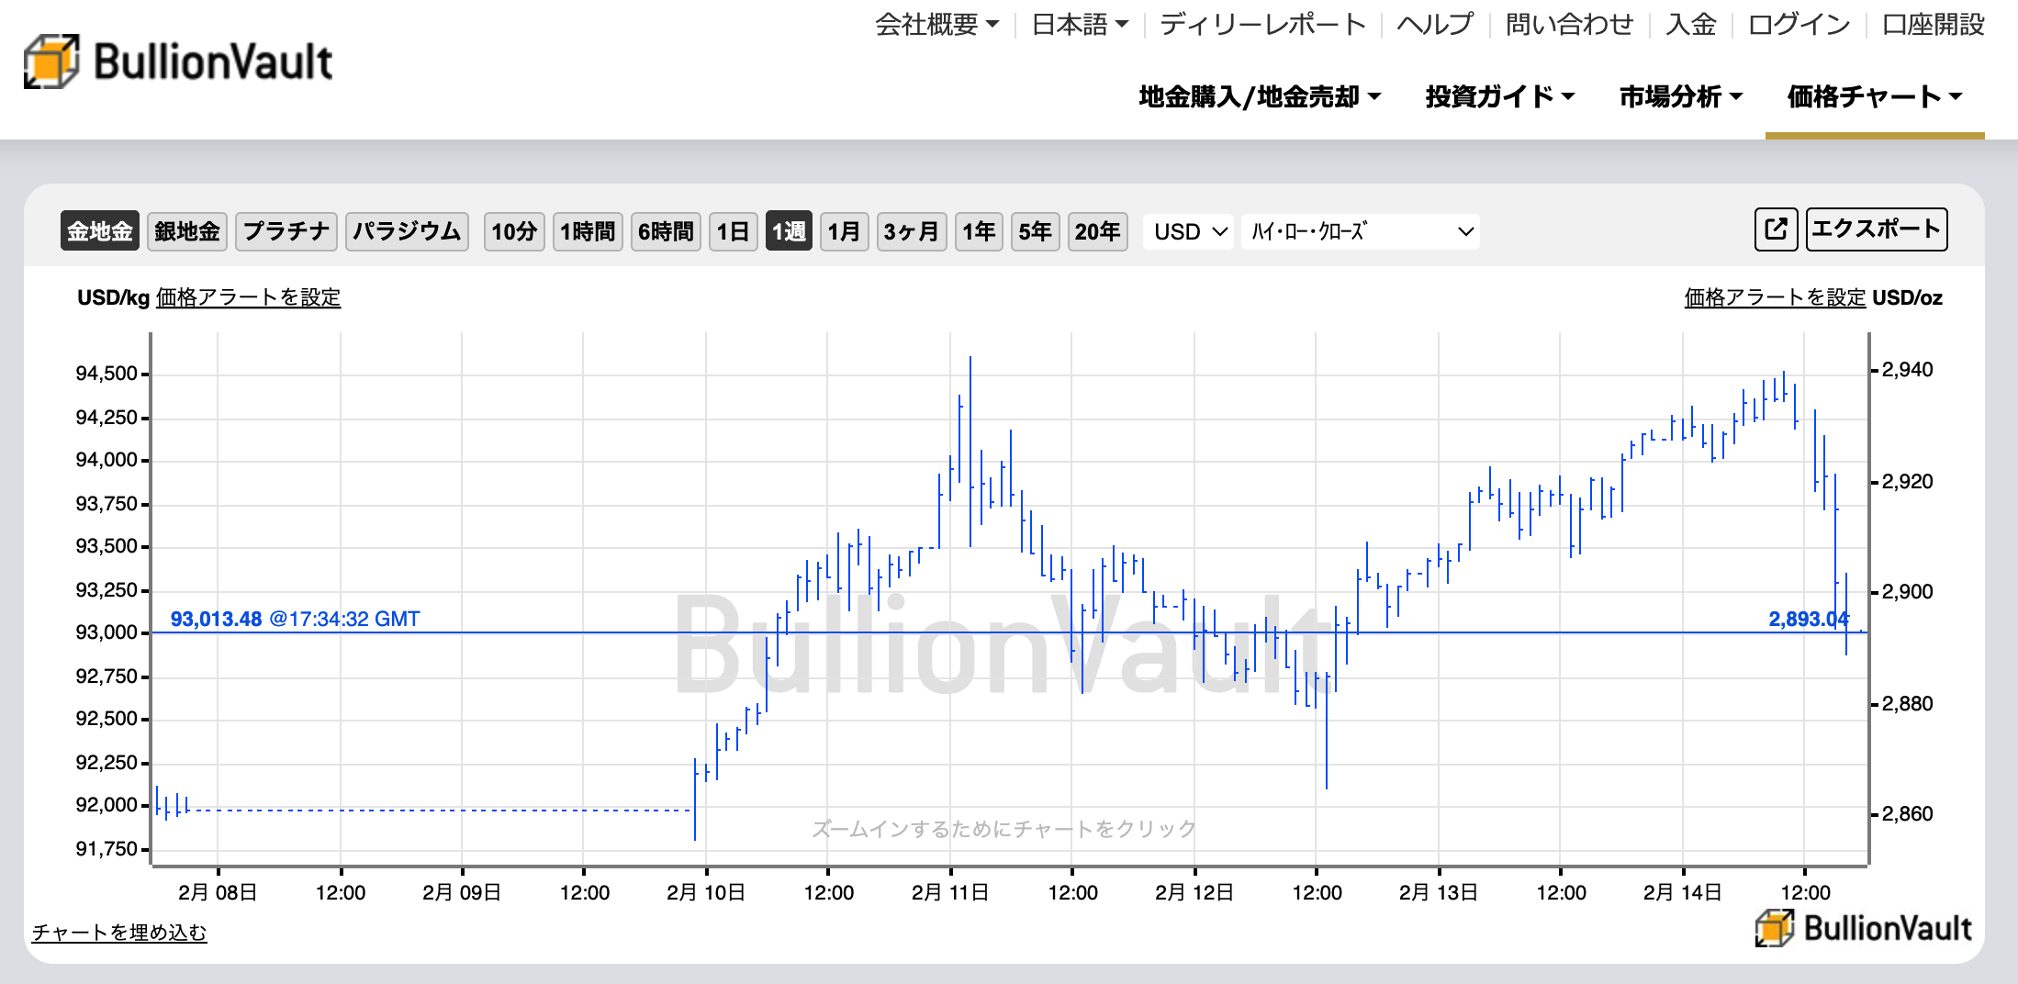The image size is (2018, 984).
Task: Switch chart range to 1日
Action: [733, 231]
